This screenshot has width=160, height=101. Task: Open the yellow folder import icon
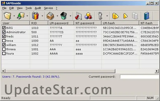click(x=7, y=16)
